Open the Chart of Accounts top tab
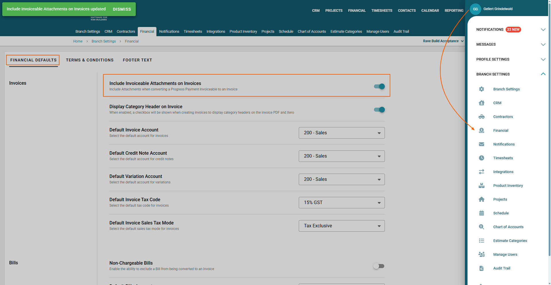 (x=312, y=32)
